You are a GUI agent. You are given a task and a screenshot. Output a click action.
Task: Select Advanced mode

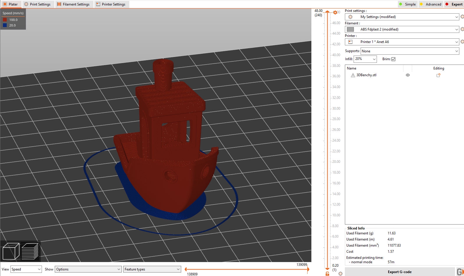431,4
